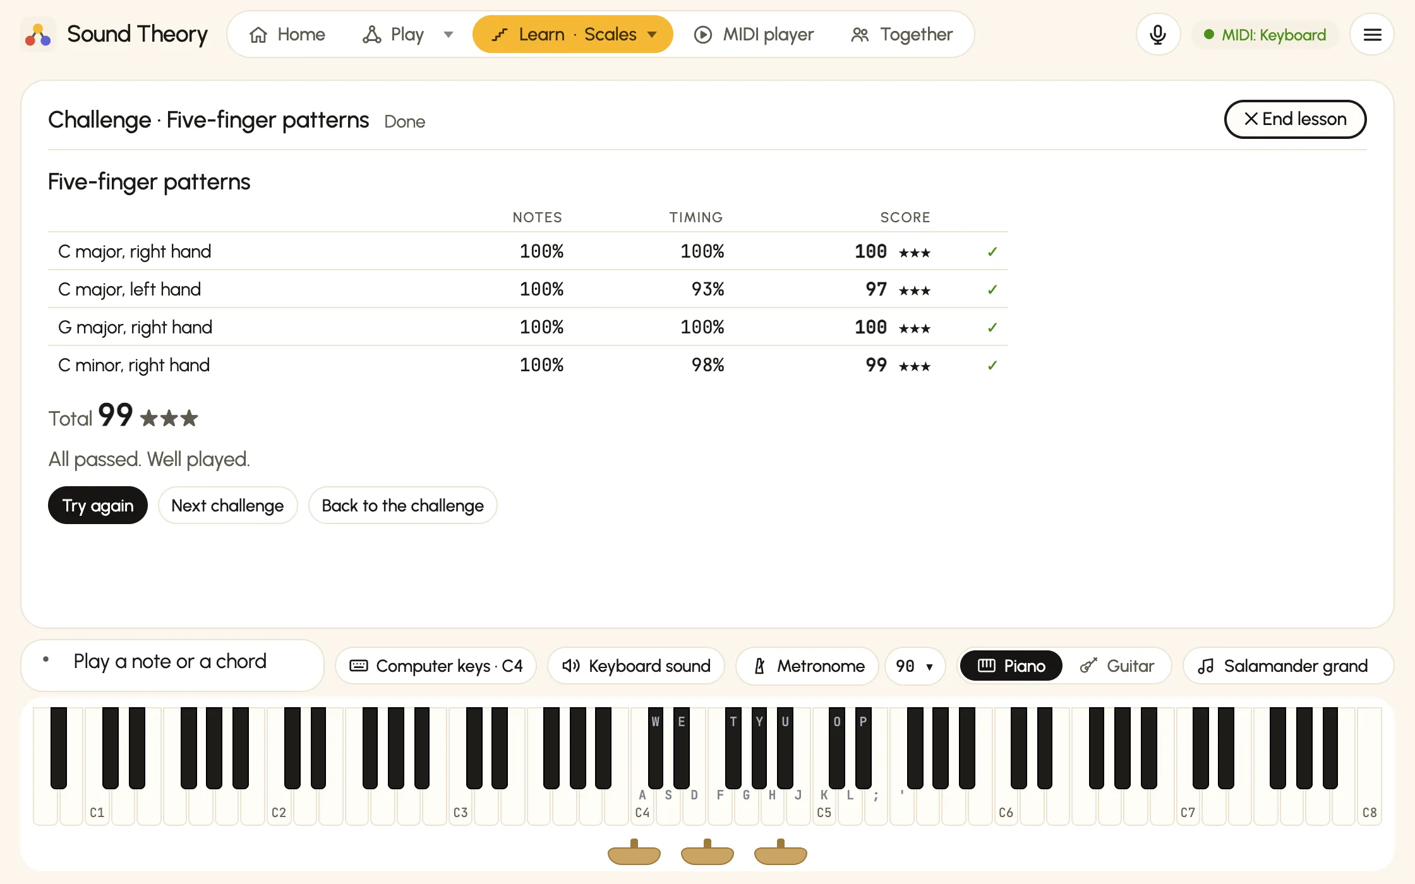Click the G major, right hand row
This screenshot has height=884, width=1415.
pos(528,327)
